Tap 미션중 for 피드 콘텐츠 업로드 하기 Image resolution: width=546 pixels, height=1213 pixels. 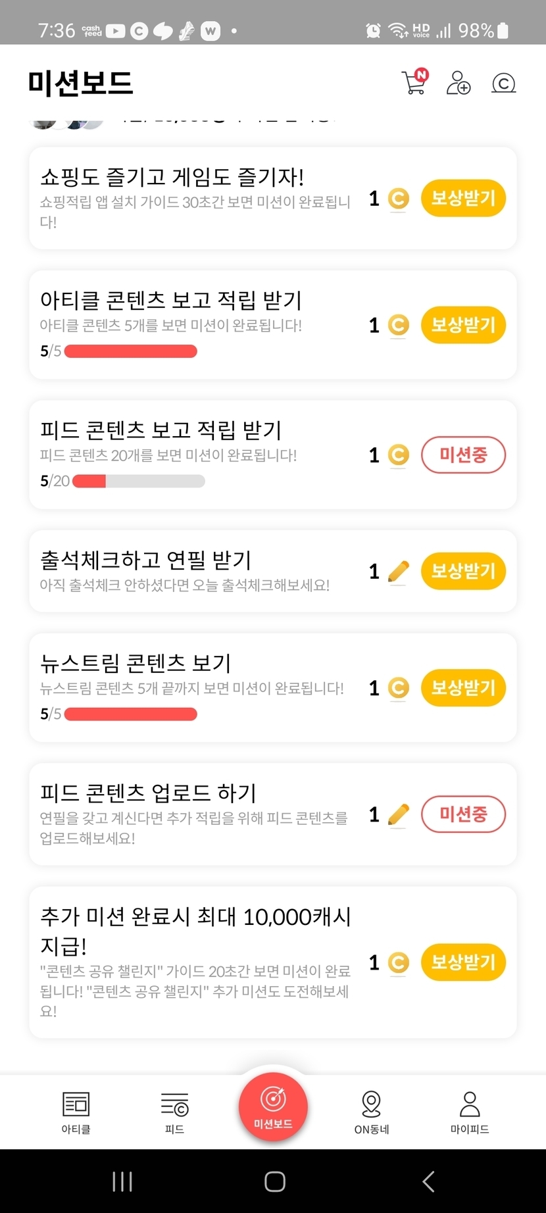pos(463,814)
